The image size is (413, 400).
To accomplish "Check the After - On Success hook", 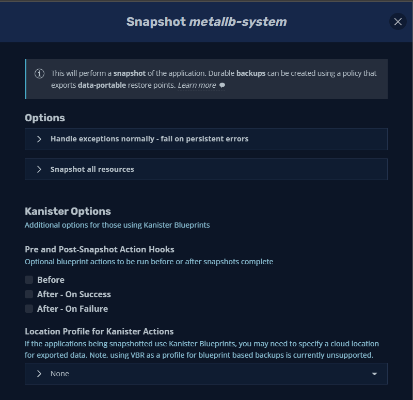I will [29, 294].
